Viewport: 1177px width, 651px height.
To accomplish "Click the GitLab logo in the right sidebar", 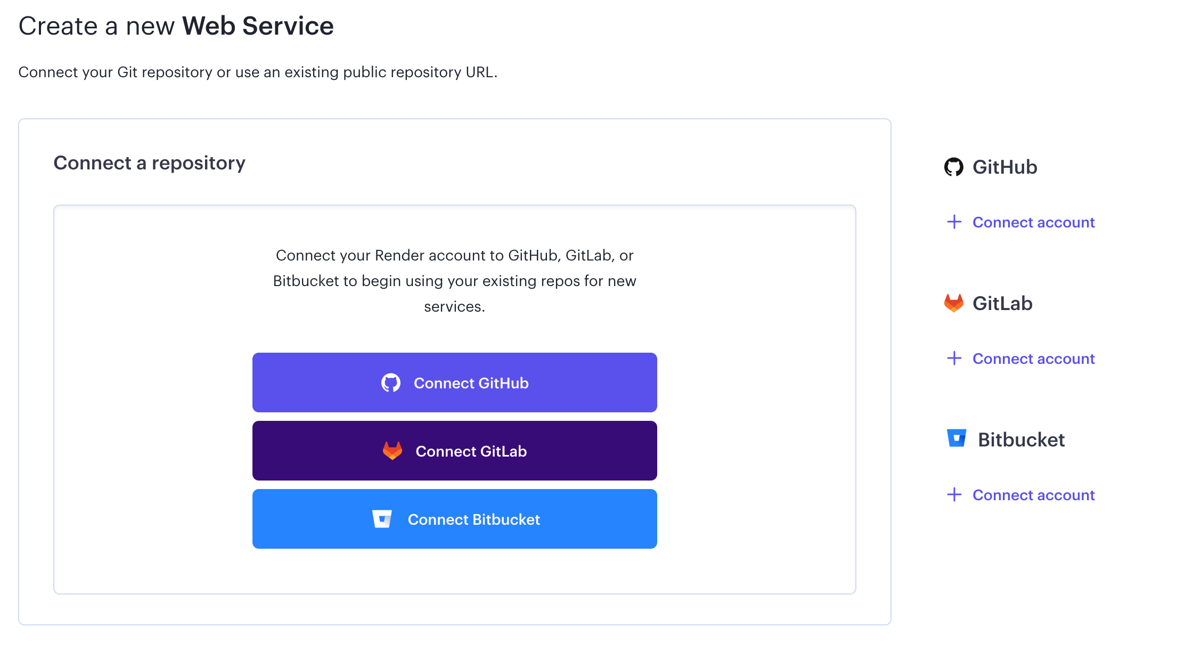I will (954, 303).
